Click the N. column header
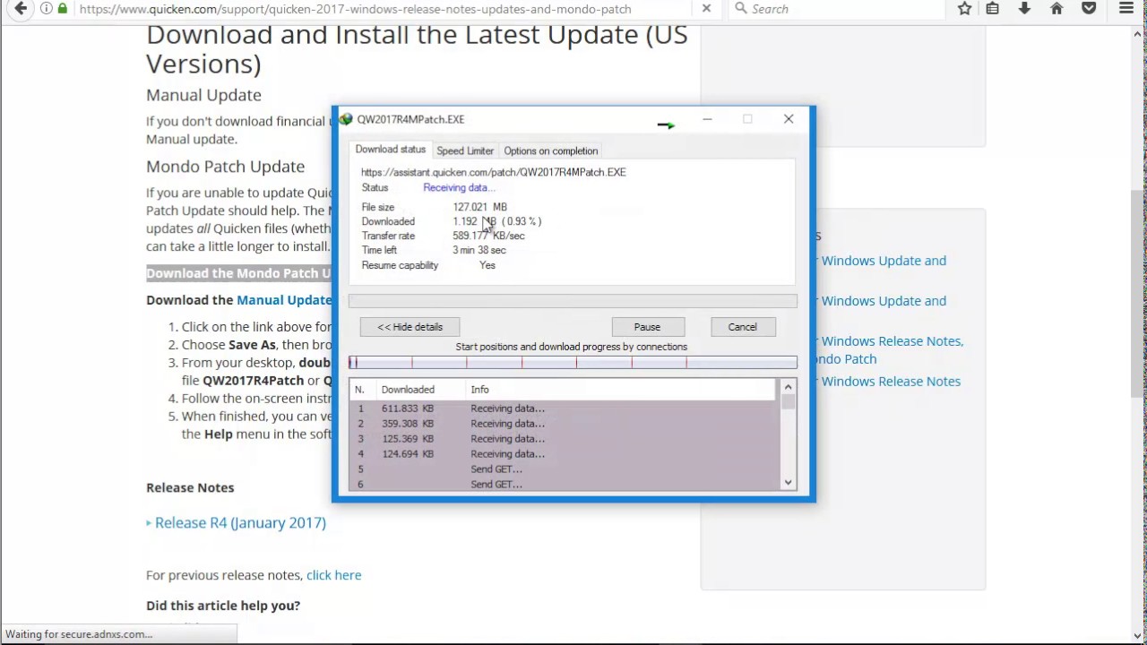Screen dimensions: 1147x645 point(362,390)
